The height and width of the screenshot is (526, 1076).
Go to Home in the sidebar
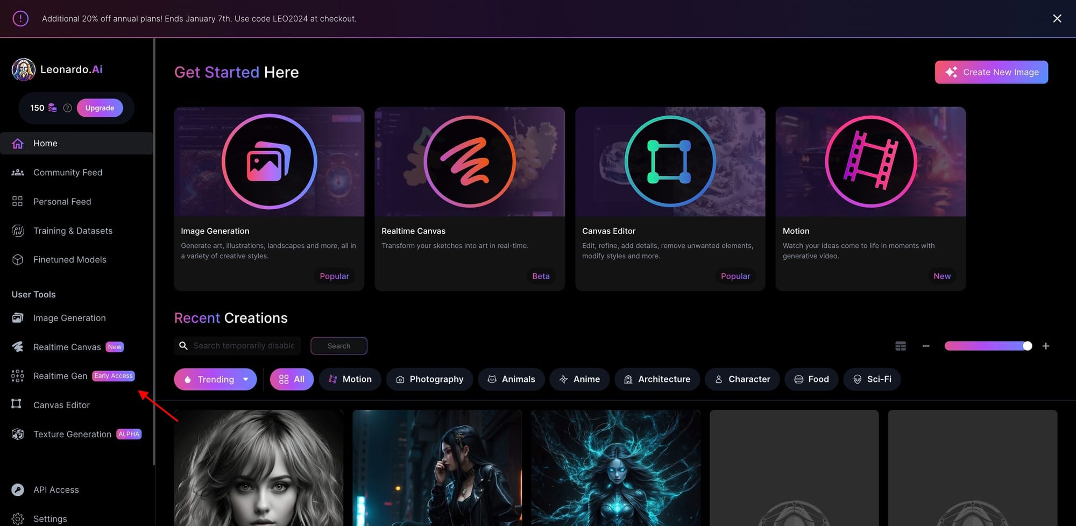tap(76, 143)
